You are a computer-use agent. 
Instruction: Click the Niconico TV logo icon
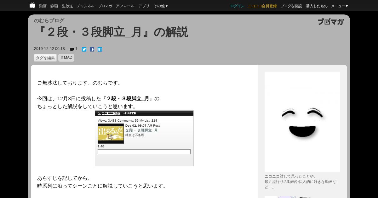coord(32,5)
